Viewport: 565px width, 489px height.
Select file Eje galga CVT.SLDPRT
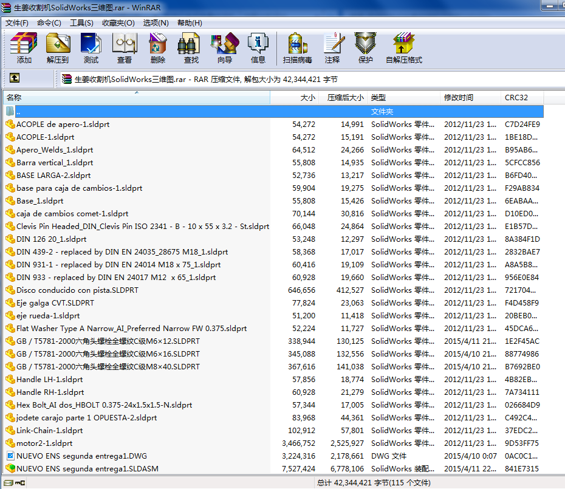point(55,303)
